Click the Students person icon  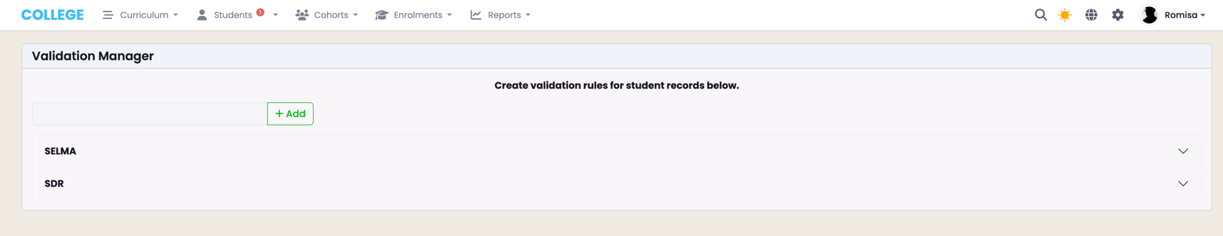(202, 15)
